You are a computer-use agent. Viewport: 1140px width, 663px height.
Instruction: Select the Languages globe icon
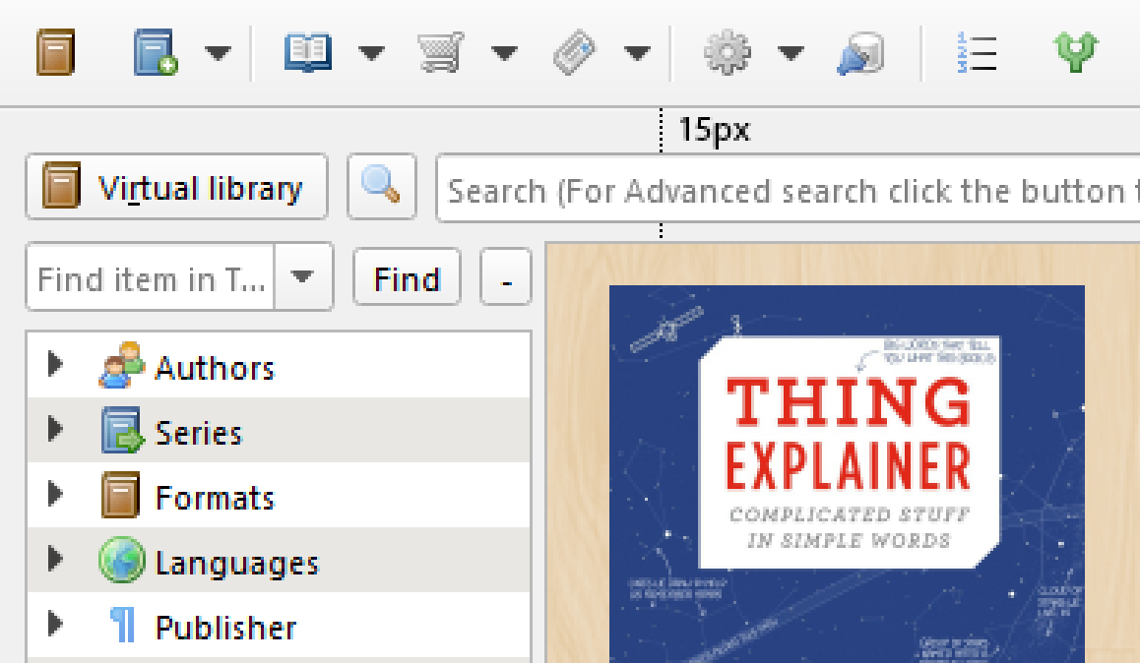click(121, 559)
